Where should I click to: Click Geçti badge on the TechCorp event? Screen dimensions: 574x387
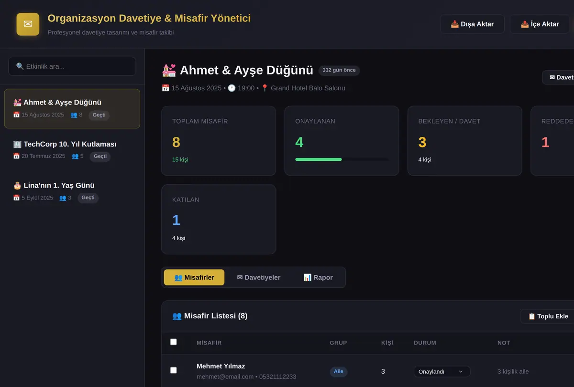[x=100, y=156]
